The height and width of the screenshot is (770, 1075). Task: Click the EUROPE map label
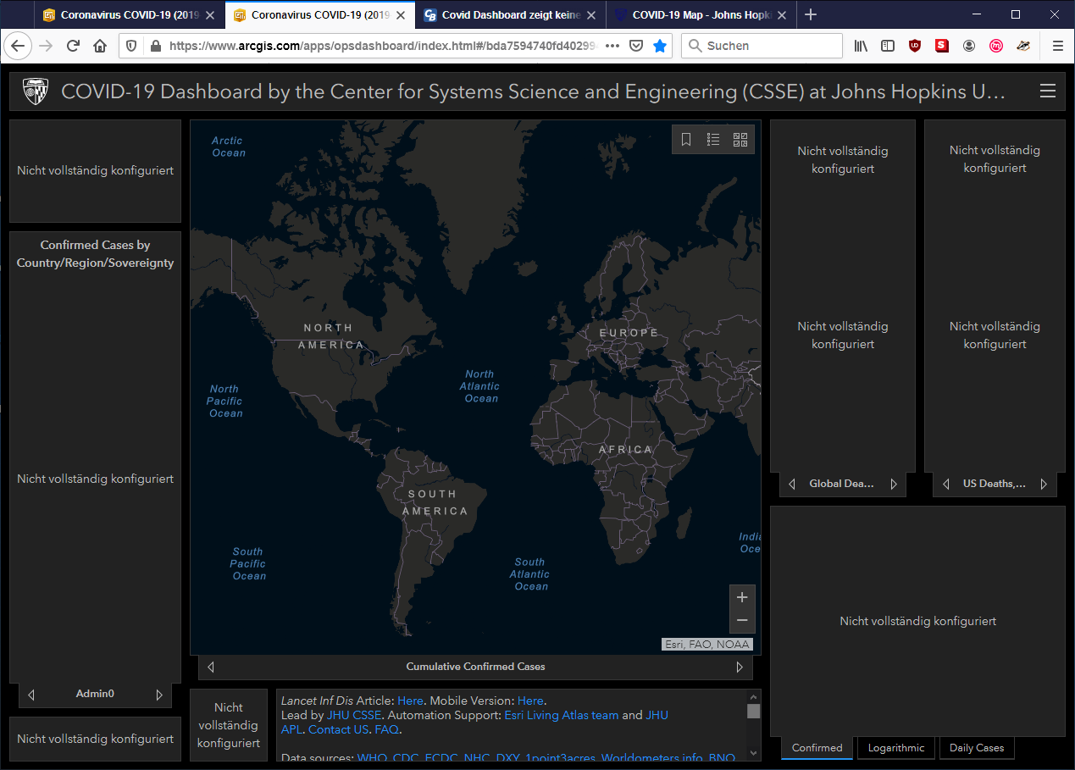tap(629, 333)
